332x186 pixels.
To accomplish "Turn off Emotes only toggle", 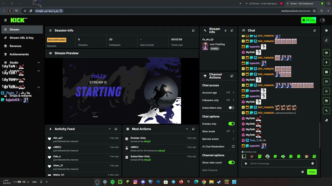I will click(x=231, y=124).
